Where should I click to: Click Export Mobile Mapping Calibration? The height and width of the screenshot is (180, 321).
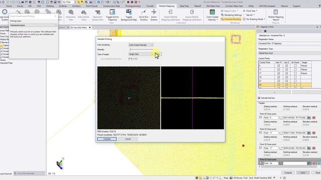click(192, 15)
